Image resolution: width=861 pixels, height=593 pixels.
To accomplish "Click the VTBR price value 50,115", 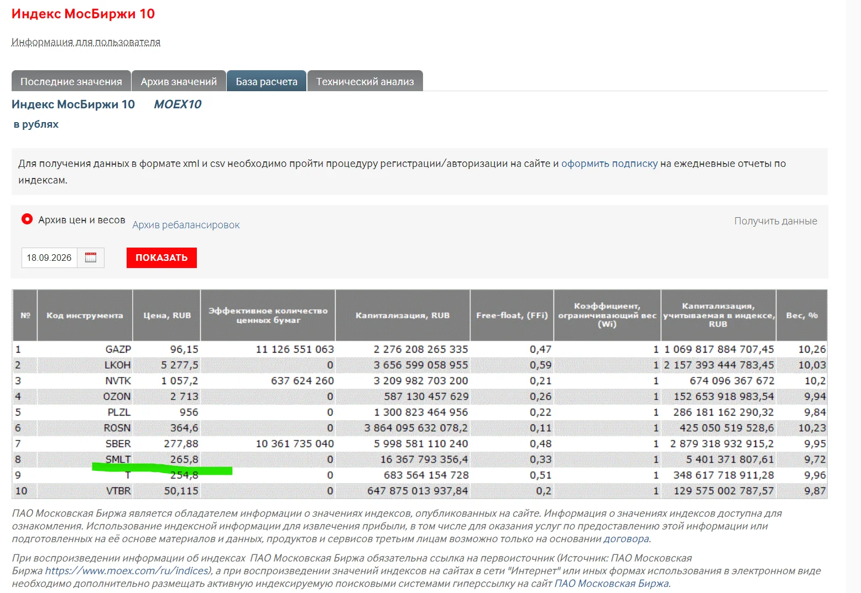I will 181,491.
